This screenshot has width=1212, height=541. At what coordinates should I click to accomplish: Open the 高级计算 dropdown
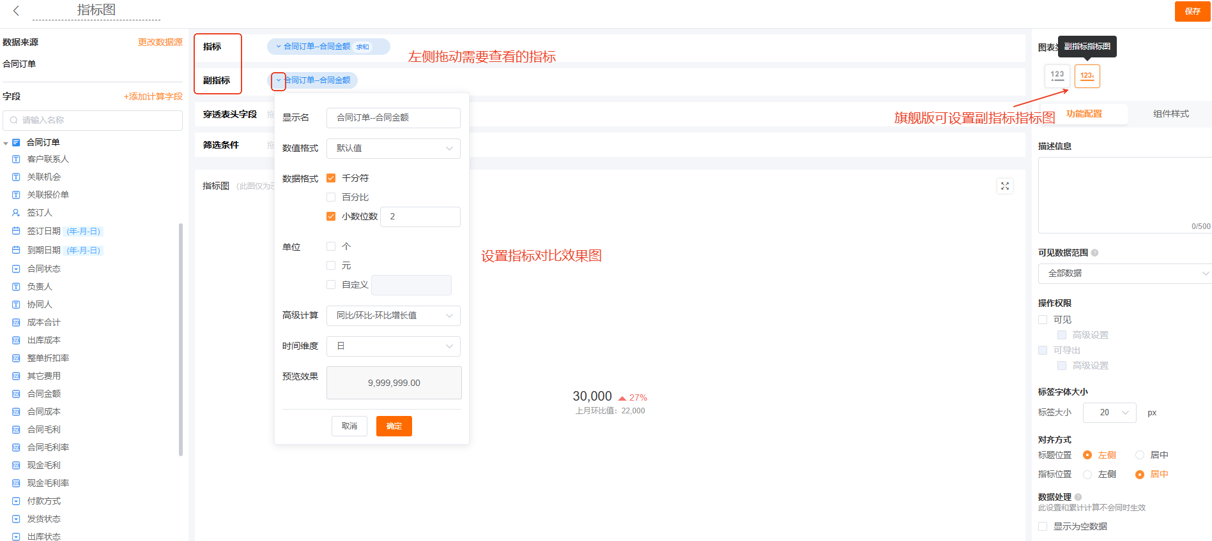coord(393,315)
